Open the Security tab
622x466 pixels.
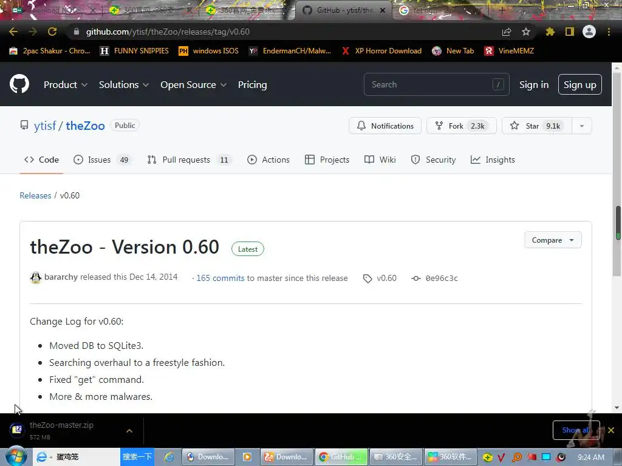coord(433,160)
